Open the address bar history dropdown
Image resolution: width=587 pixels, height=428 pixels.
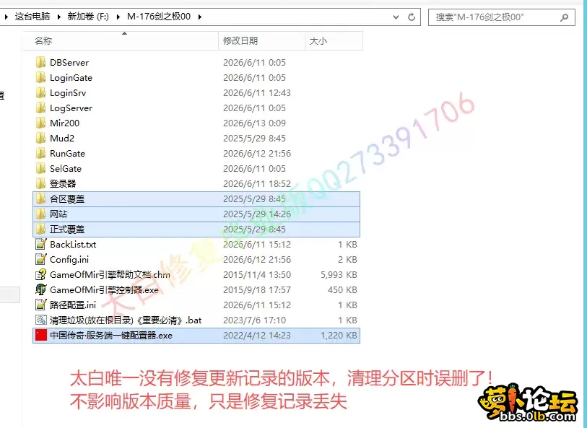coord(396,17)
